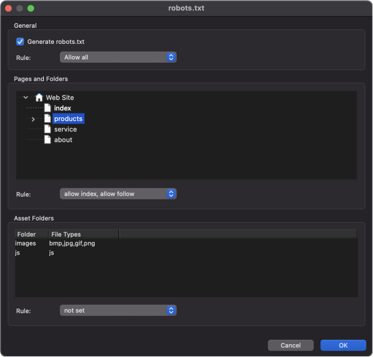Select the js asset folder row
The height and width of the screenshot is (357, 373).
pos(186,253)
